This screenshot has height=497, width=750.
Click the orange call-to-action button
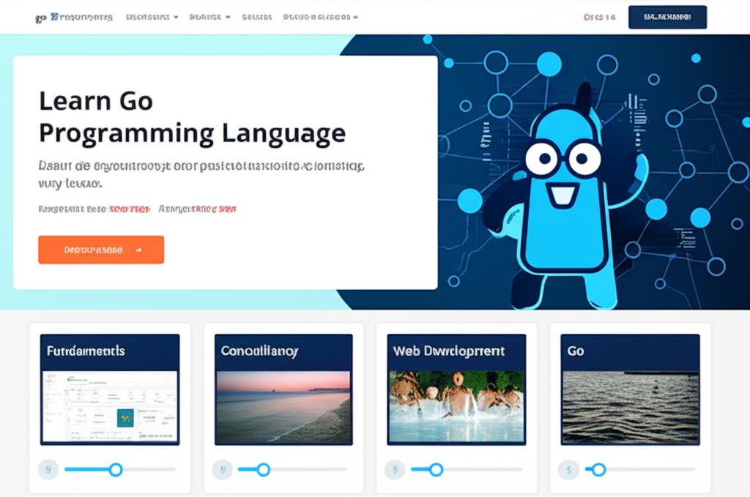coord(100,249)
